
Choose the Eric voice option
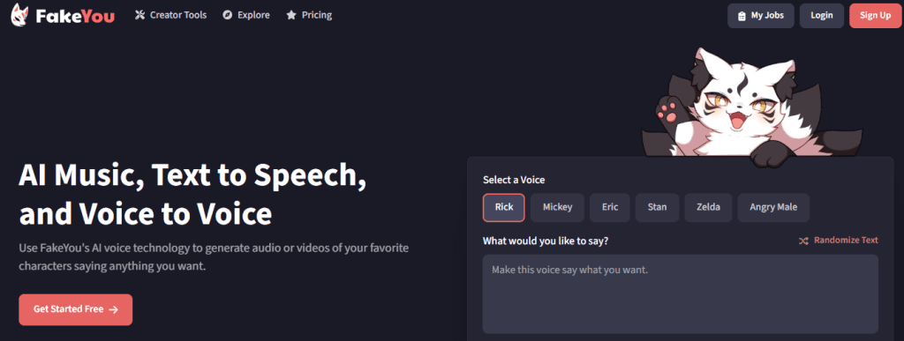[x=610, y=208]
